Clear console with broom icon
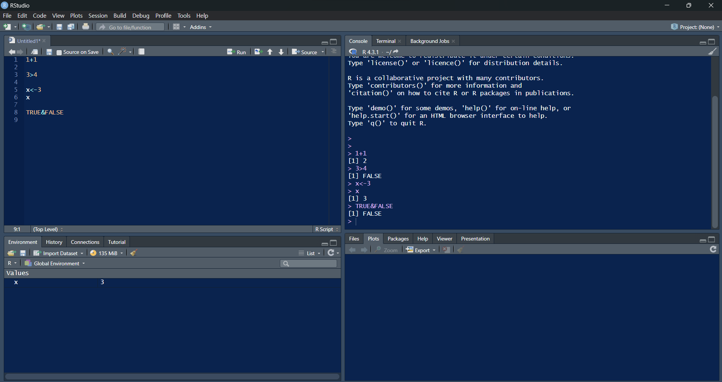 (x=712, y=52)
